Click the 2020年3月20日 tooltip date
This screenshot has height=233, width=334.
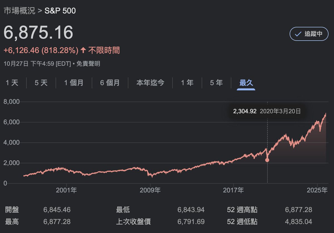[280, 111]
